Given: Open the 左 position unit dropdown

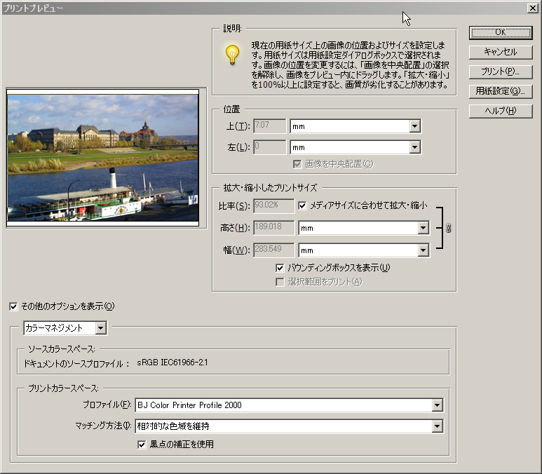Looking at the screenshot, I should pos(414,147).
